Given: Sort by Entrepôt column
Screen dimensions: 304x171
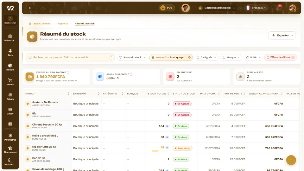Looking at the screenshot, I should coord(98,94).
